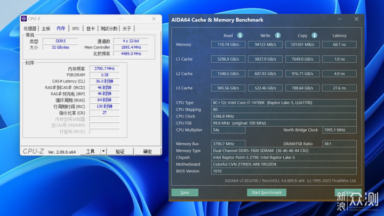This screenshot has width=384, height=216.
Task: Click the L3 Cache Copy value 788.64 GB/s
Action: pyautogui.click(x=302, y=88)
